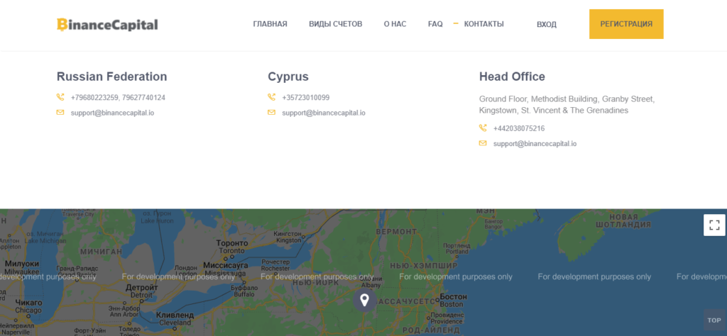The width and height of the screenshot is (727, 336).
Task: Click Портленд on the map
Action: [x=457, y=245]
